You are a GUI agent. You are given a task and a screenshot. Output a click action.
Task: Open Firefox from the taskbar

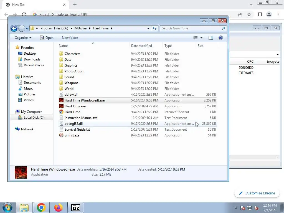click(x=58, y=207)
